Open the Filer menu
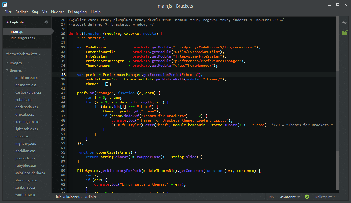The height and width of the screenshot is (203, 351). click(x=8, y=12)
